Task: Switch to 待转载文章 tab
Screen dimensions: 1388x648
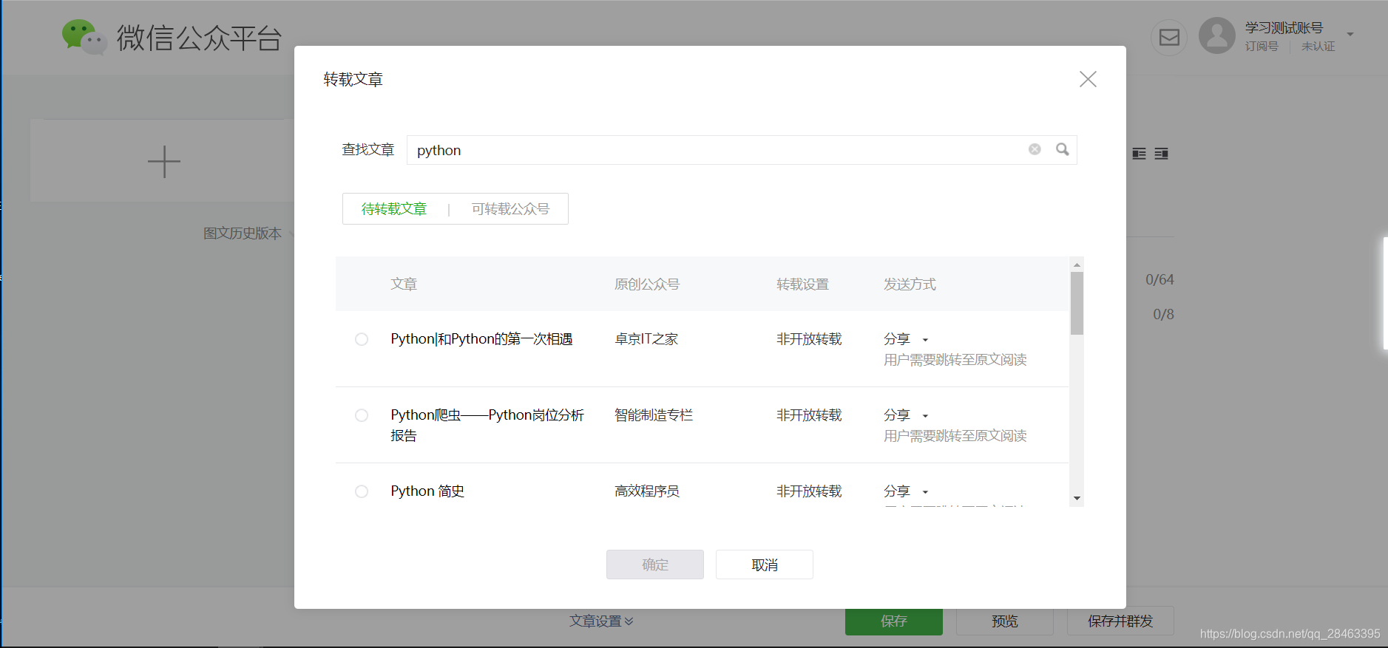Action: click(x=394, y=209)
